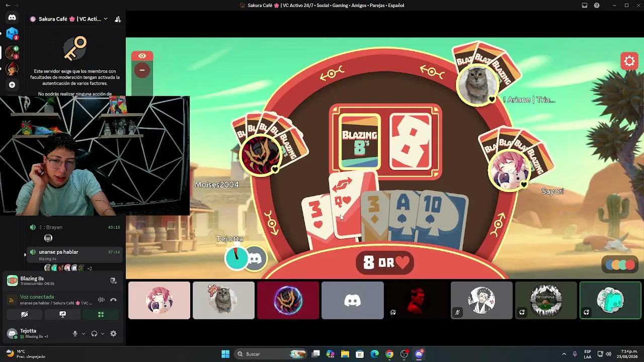Image resolution: width=644 pixels, height=362 pixels.
Task: Open the Brayan voice channel
Action: pos(74,227)
